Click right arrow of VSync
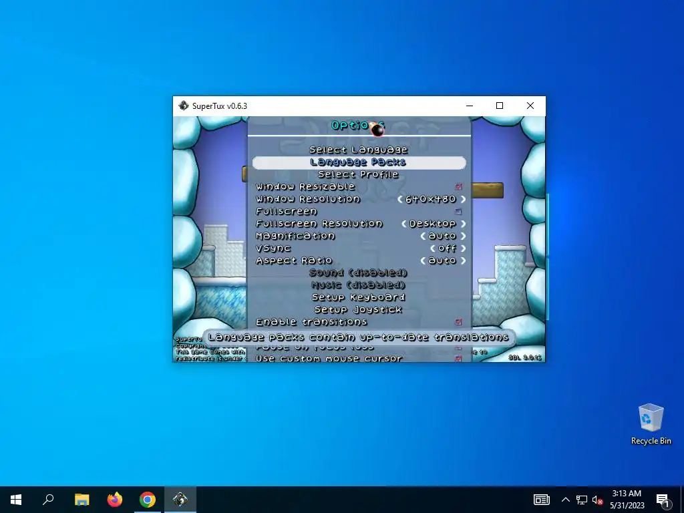The image size is (684, 513). 463,248
